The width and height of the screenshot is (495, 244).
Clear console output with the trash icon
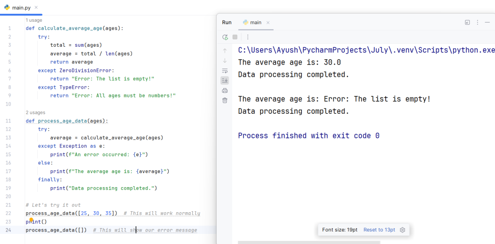click(x=225, y=100)
